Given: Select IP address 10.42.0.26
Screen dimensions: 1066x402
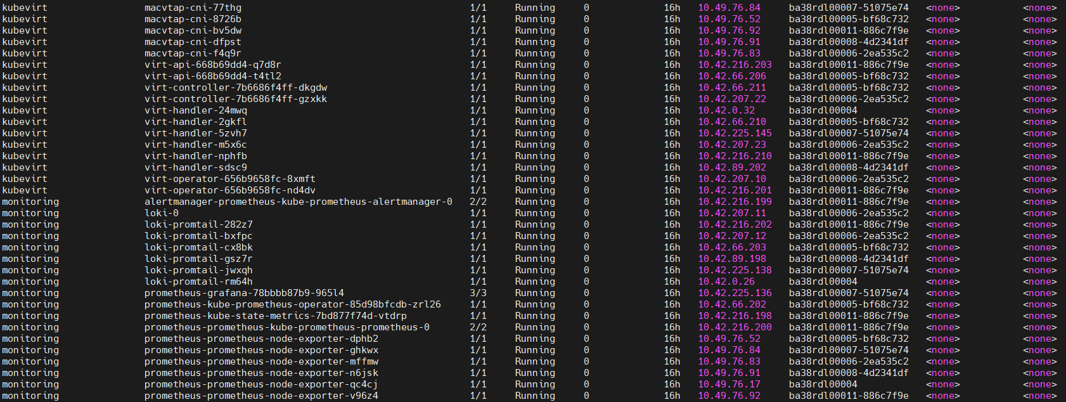Looking at the screenshot, I should pyautogui.click(x=726, y=282).
